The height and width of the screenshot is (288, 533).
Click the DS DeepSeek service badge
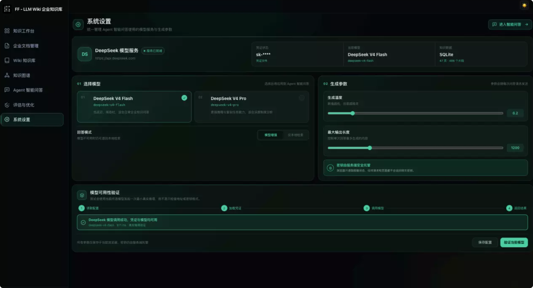coord(85,54)
